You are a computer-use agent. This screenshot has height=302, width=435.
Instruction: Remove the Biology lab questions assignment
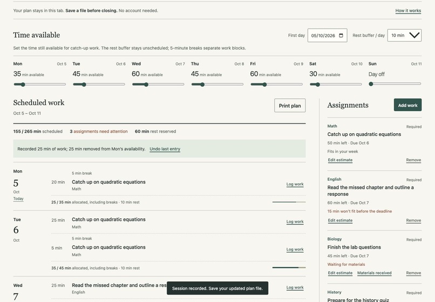pyautogui.click(x=413, y=273)
